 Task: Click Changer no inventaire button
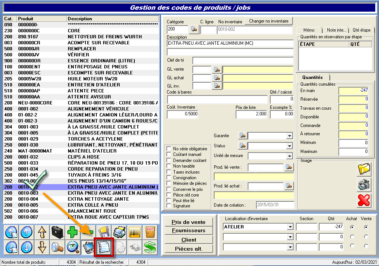click(x=269, y=21)
